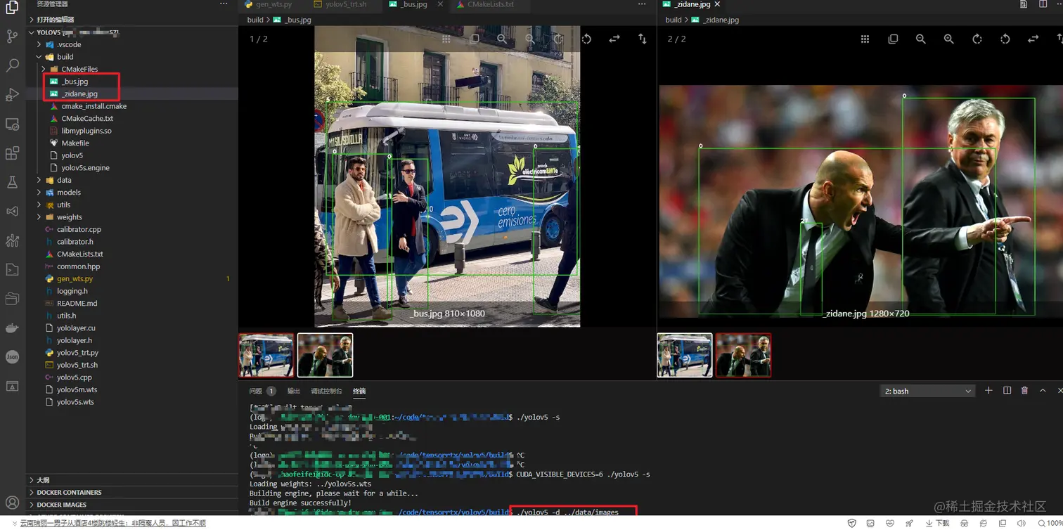The height and width of the screenshot is (530, 1063).
Task: Open the Json extension view
Action: tap(12, 357)
